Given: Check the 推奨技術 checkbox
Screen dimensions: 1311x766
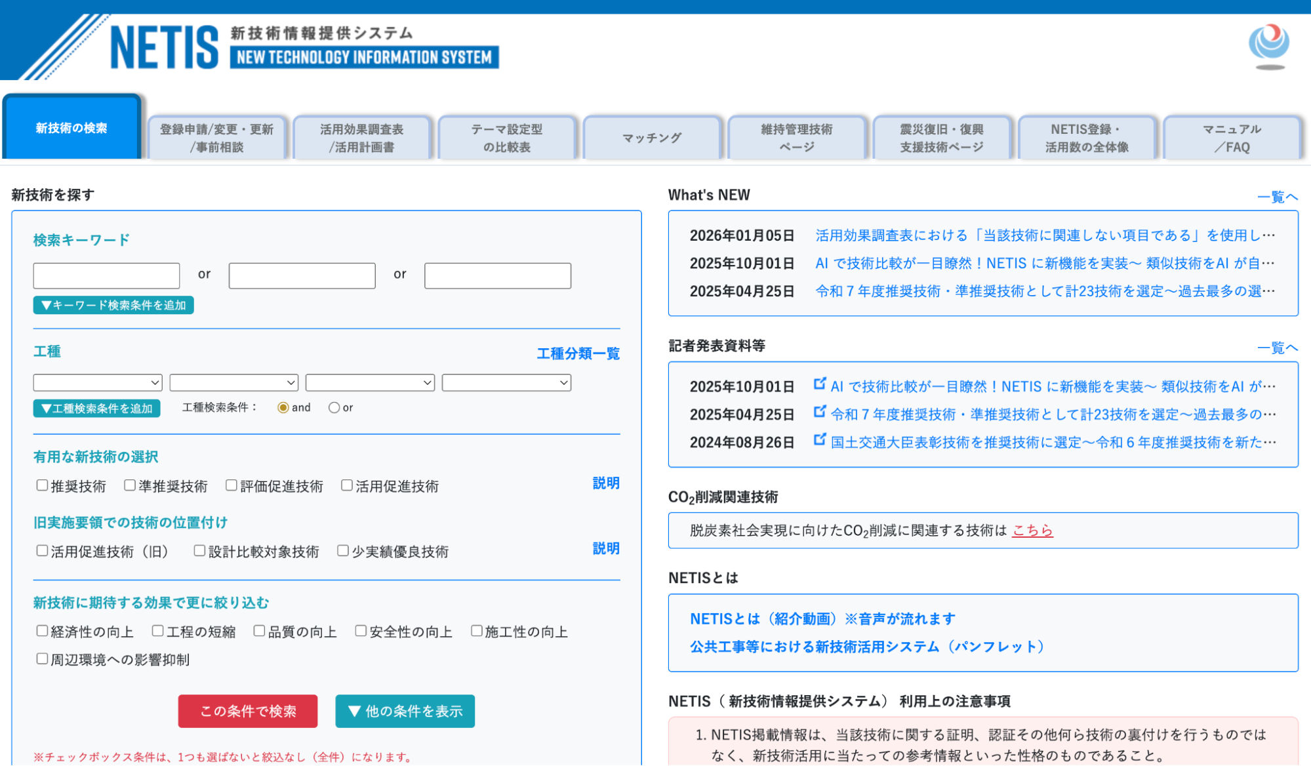Looking at the screenshot, I should point(43,485).
